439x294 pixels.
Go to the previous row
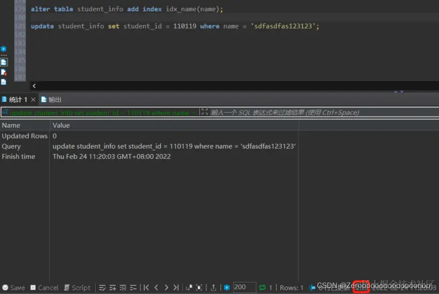click(156, 288)
